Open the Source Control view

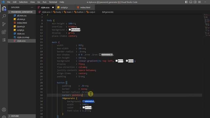click(4, 24)
